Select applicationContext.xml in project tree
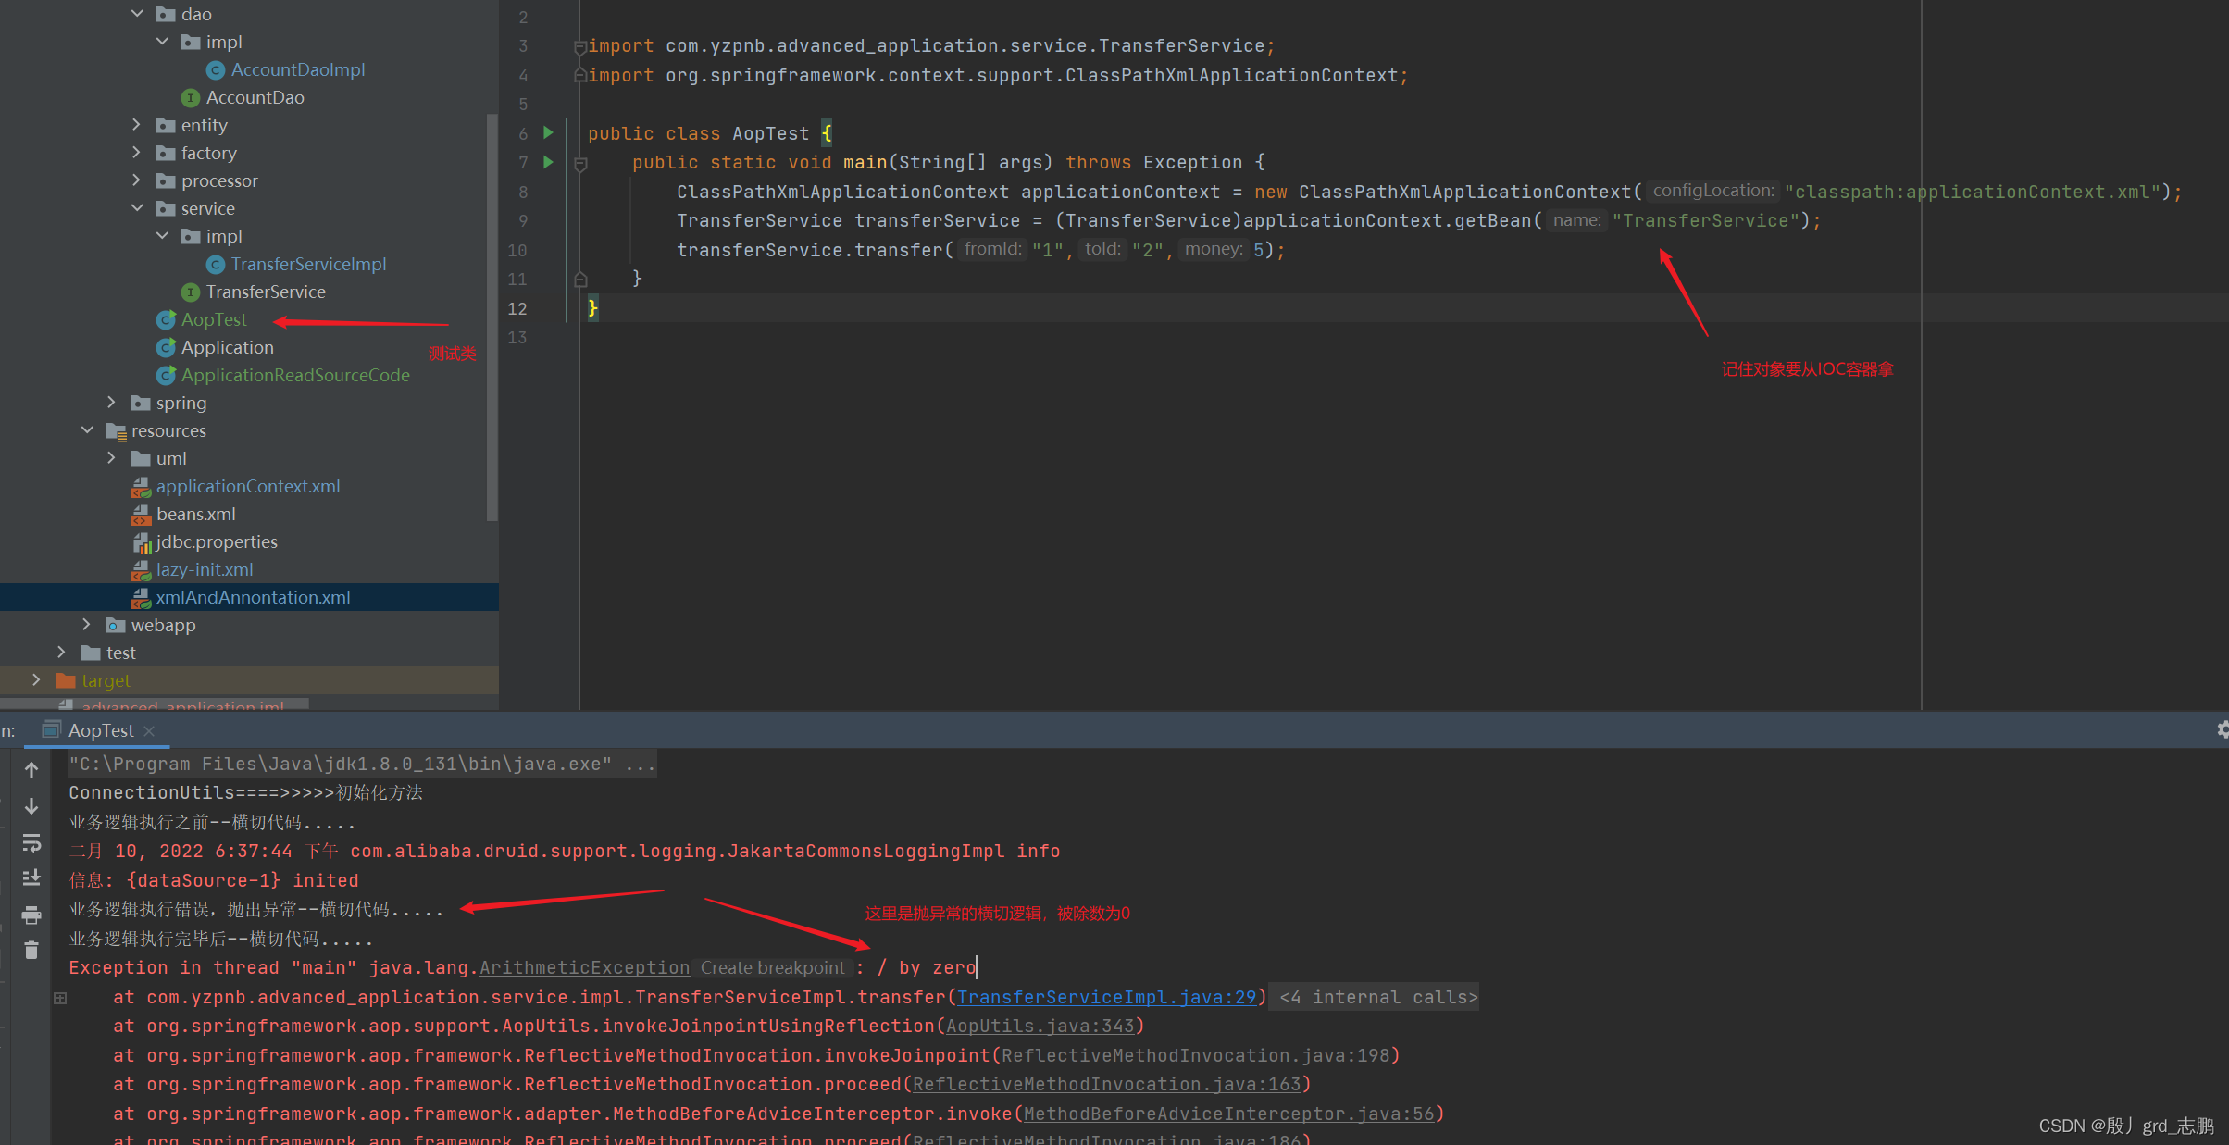2229x1145 pixels. pyautogui.click(x=247, y=486)
